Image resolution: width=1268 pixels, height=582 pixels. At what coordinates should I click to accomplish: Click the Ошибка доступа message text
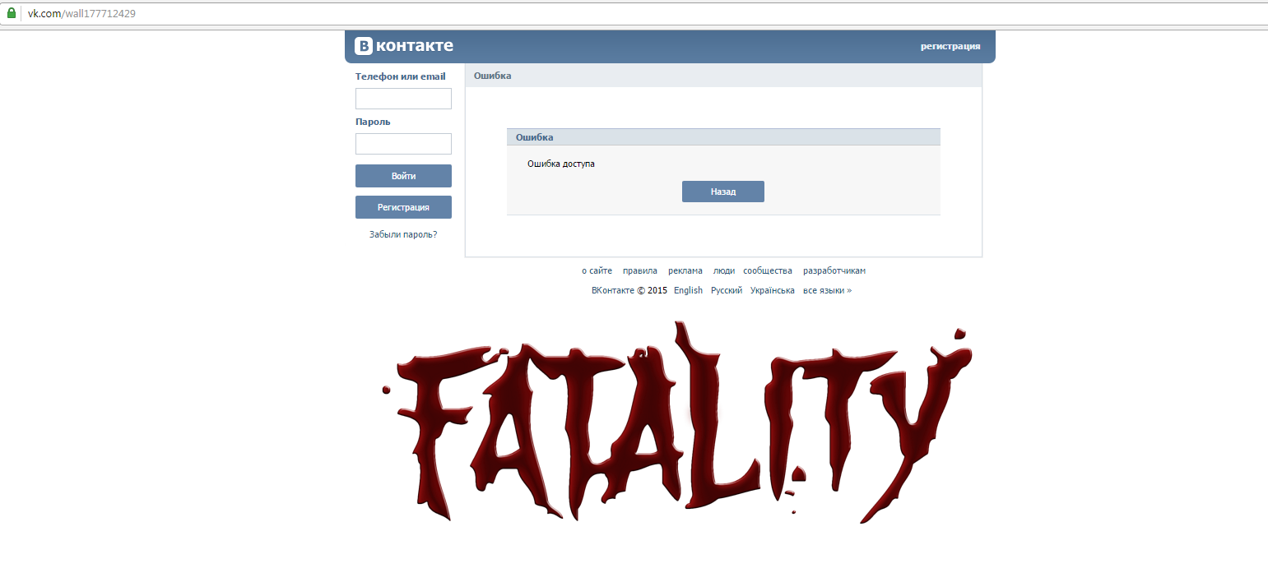click(x=561, y=164)
